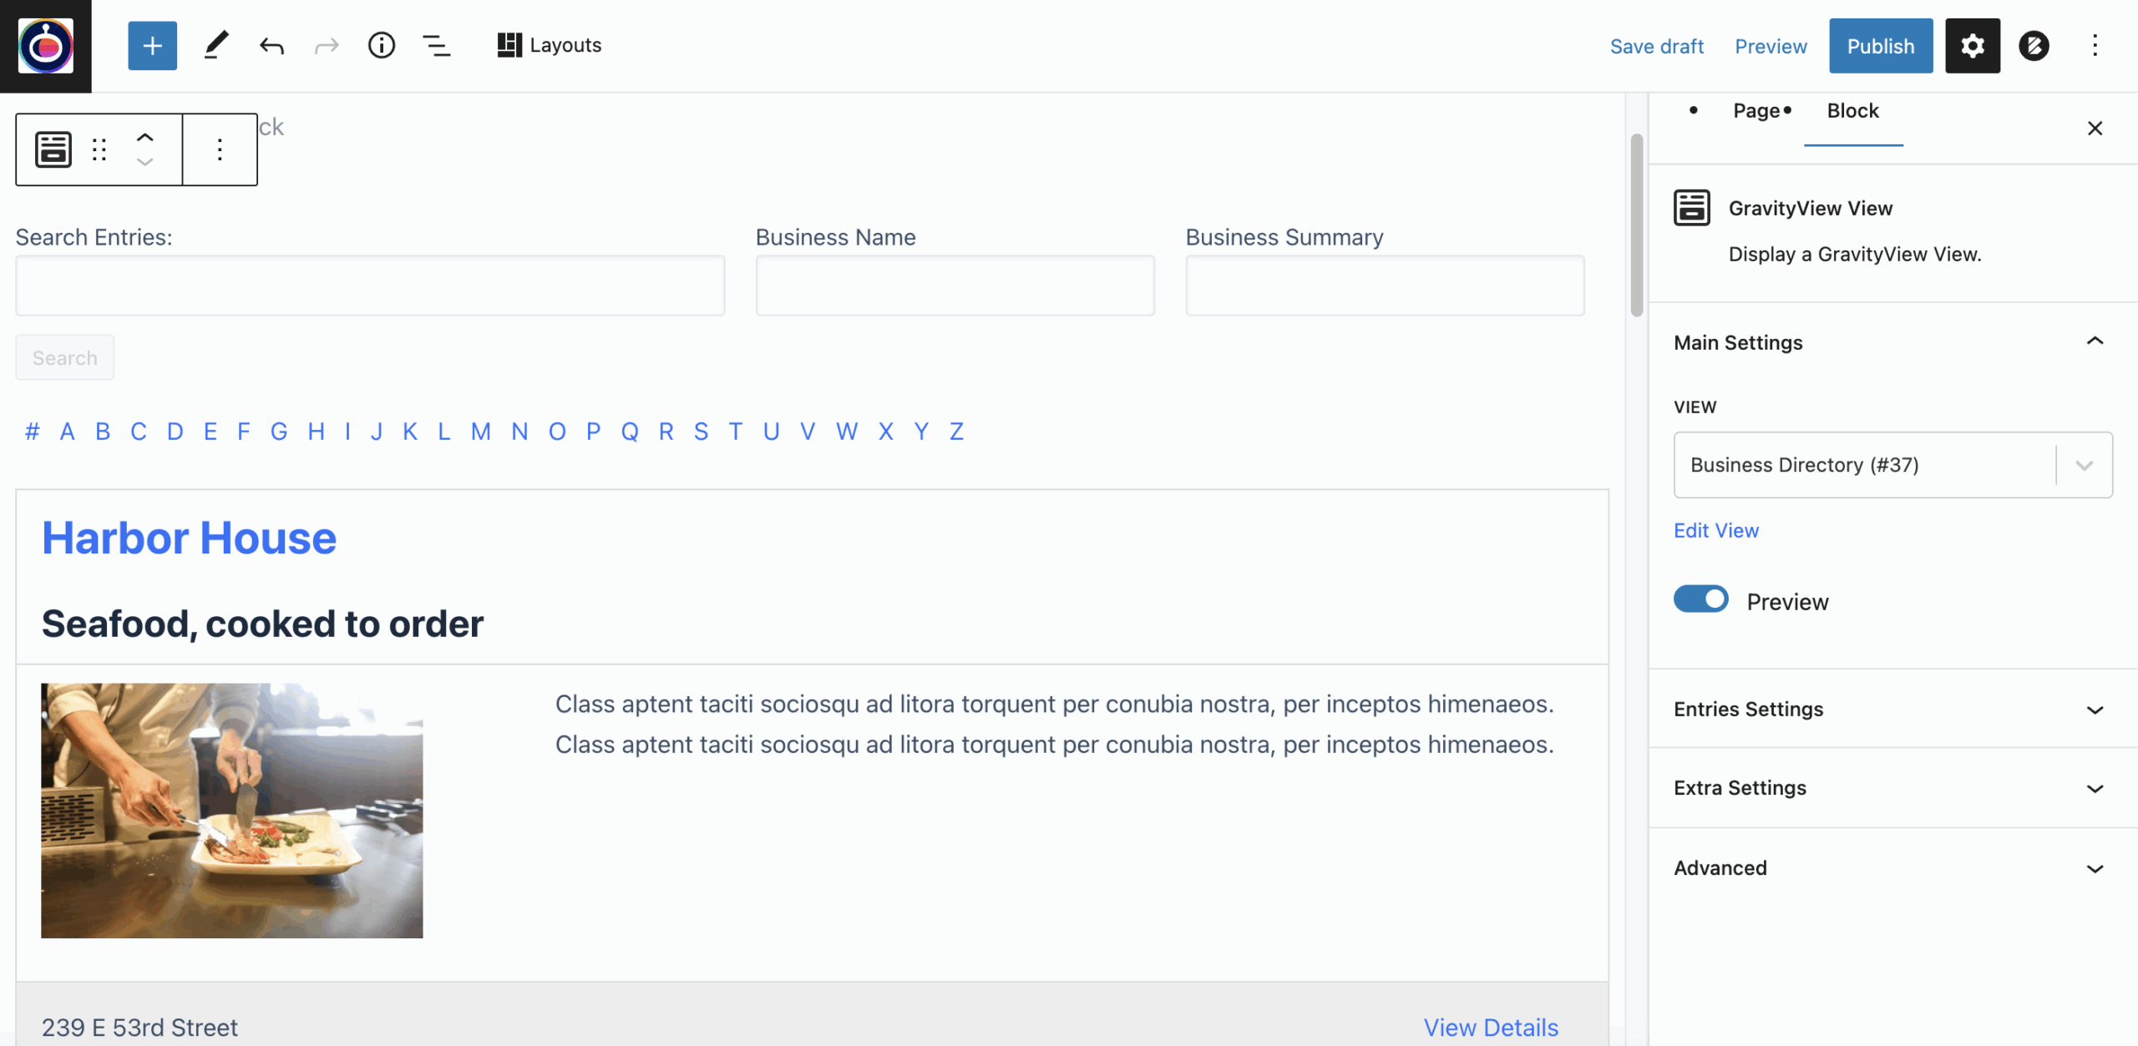The image size is (2138, 1046).
Task: Click the Publish button
Action: (x=1880, y=46)
